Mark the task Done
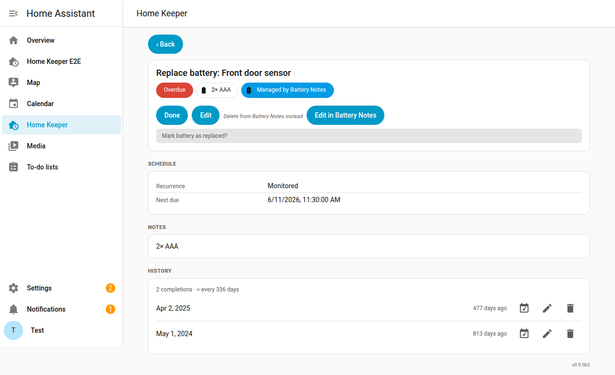Viewport: 615px width, 375px height. coord(172,115)
